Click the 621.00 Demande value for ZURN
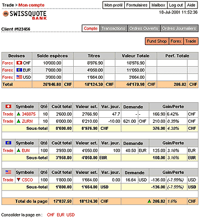 click(129, 121)
